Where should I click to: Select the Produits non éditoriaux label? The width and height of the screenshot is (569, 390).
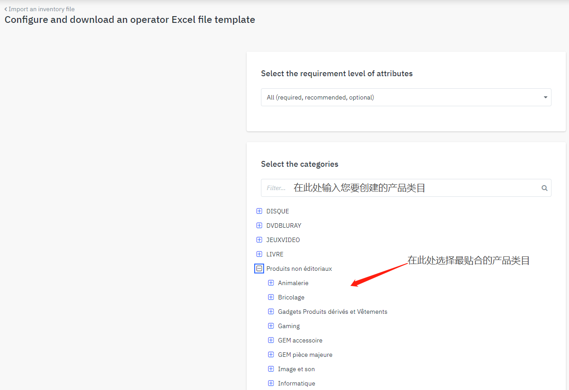[x=299, y=269]
